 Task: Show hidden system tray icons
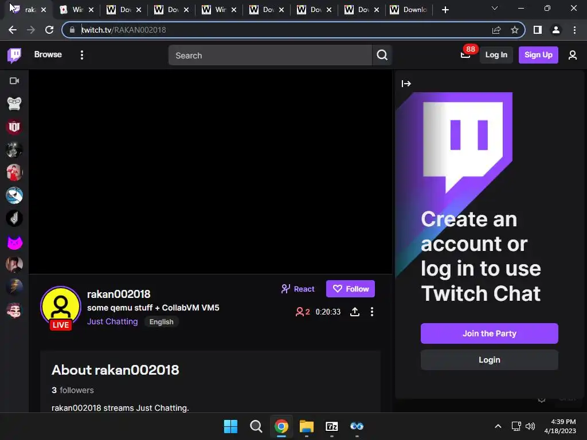tap(498, 426)
